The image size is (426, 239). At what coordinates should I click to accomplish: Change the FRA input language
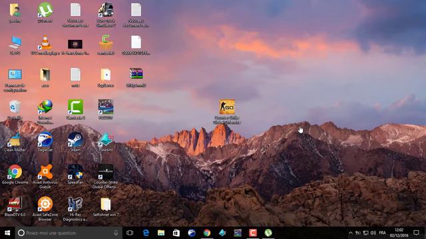point(383,233)
